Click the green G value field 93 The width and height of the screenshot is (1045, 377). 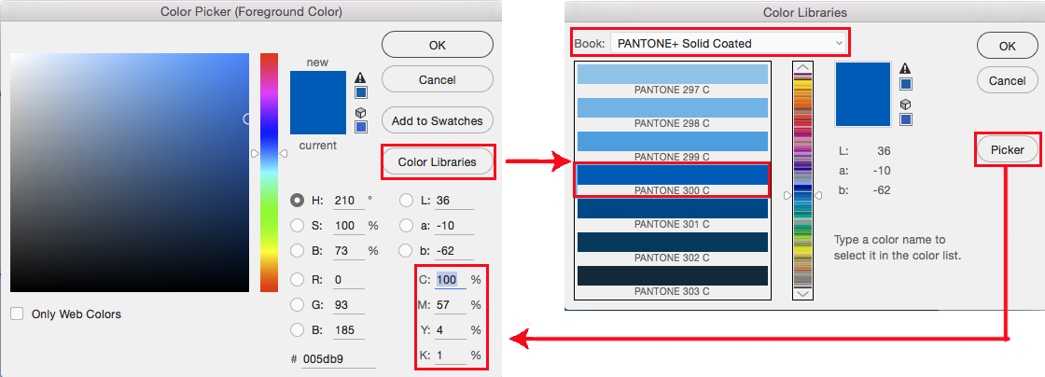(x=348, y=305)
